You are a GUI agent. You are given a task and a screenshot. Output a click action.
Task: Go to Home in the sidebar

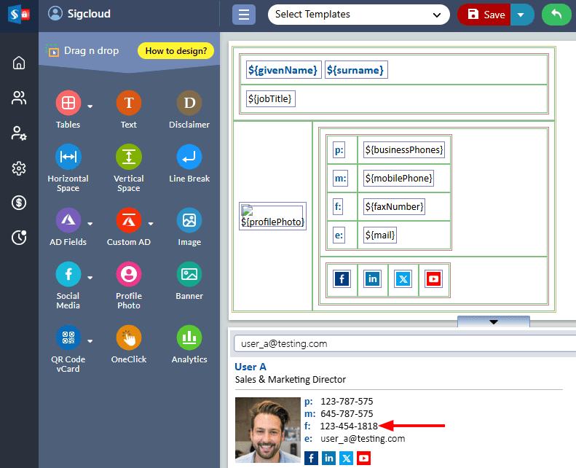19,63
